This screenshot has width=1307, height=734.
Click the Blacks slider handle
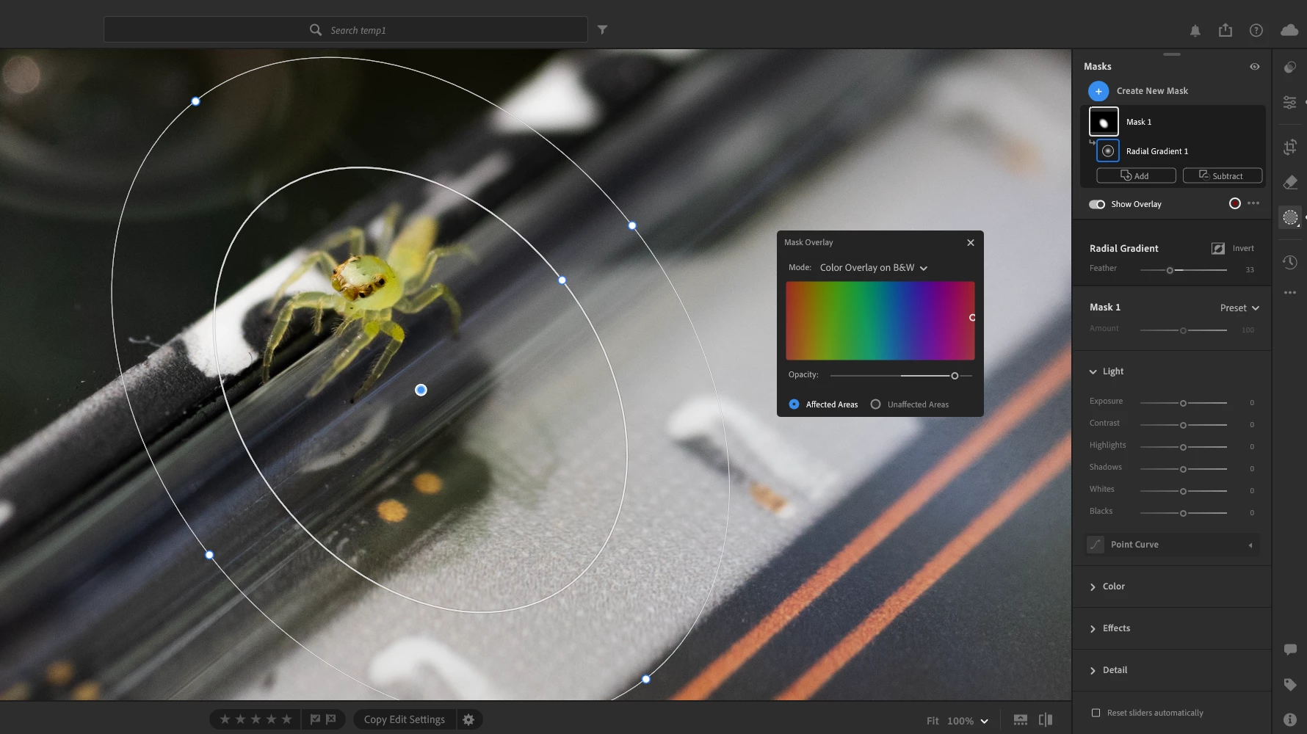pos(1183,513)
